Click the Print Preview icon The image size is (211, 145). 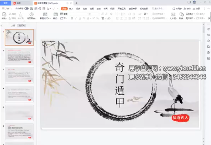[x=44, y=9]
